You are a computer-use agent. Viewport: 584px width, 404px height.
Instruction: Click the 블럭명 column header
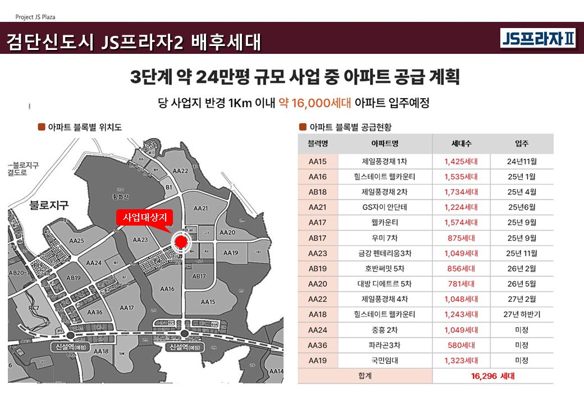pos(318,144)
